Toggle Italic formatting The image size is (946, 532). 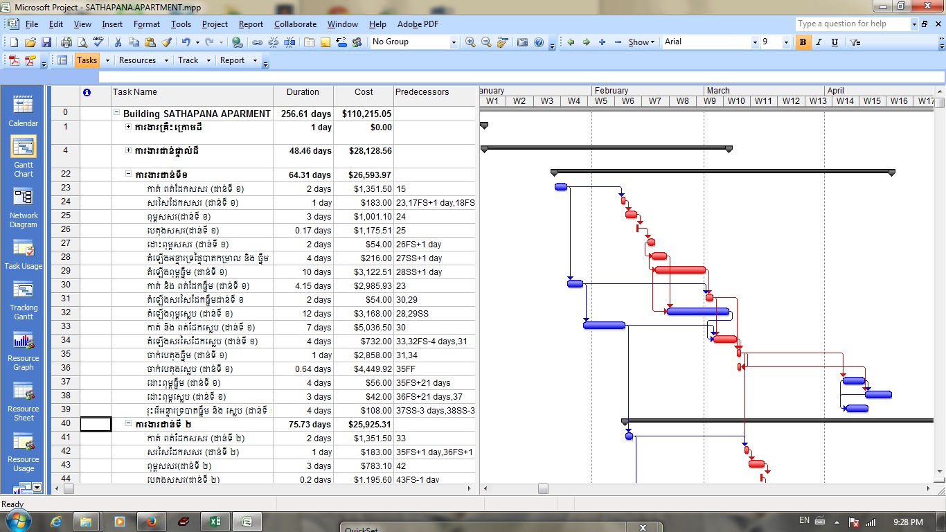point(819,42)
